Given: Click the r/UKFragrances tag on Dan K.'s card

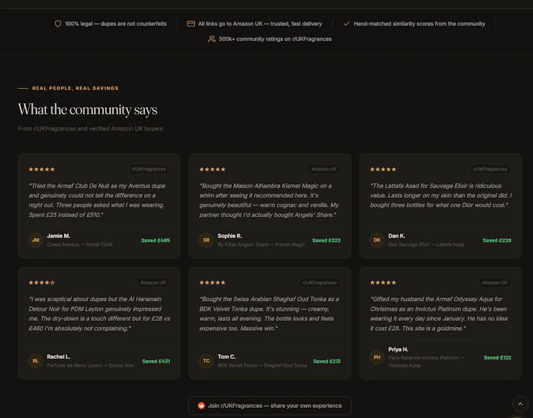Looking at the screenshot, I should coord(490,169).
